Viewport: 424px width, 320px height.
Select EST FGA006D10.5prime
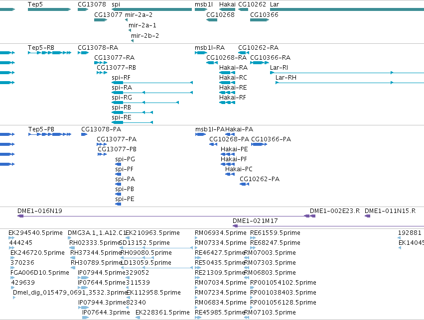point(12,278)
